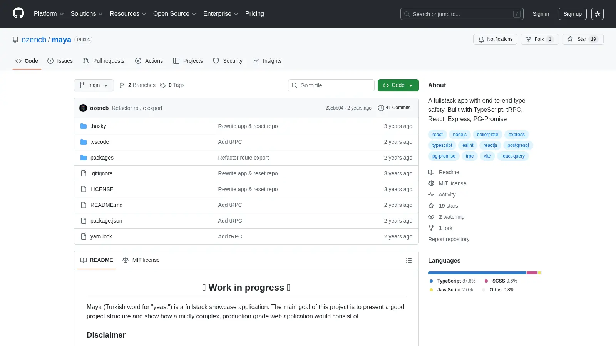The height and width of the screenshot is (346, 616).
Task: Click the yarn.lock file icon
Action: [84, 236]
